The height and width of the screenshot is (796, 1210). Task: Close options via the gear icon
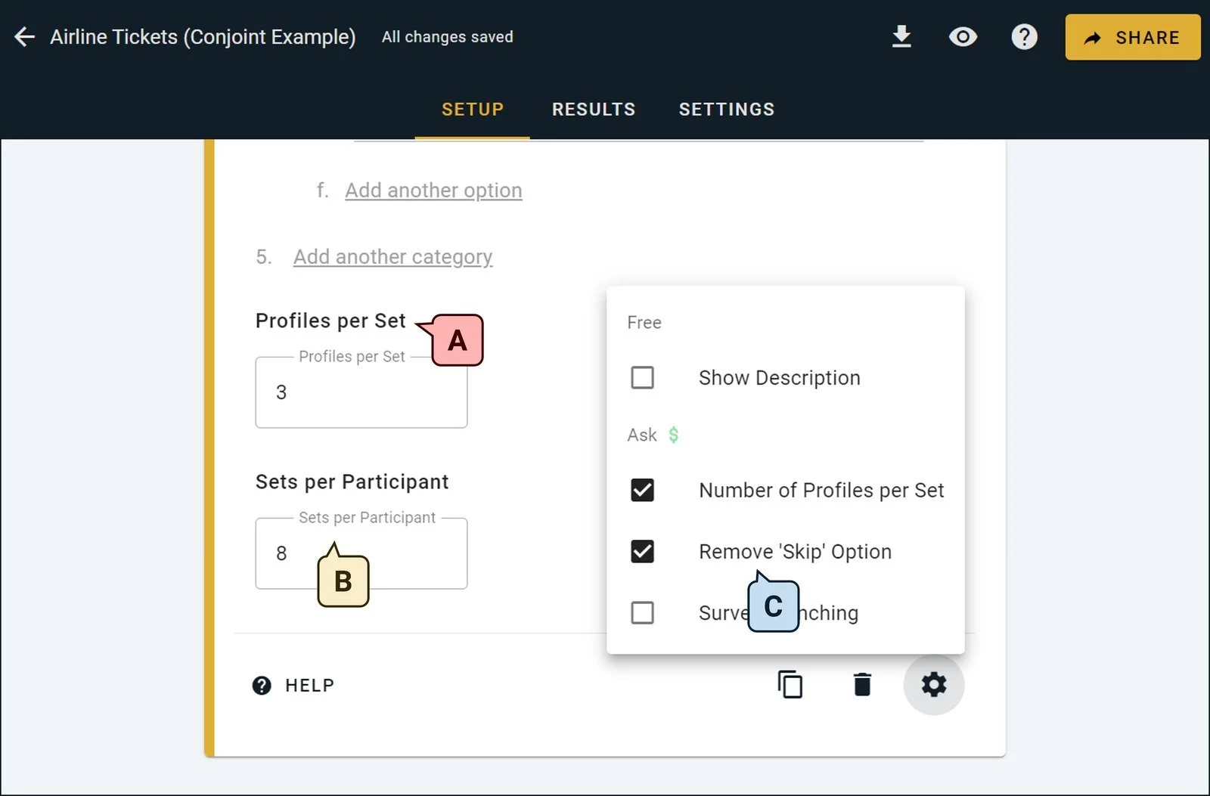tap(934, 684)
